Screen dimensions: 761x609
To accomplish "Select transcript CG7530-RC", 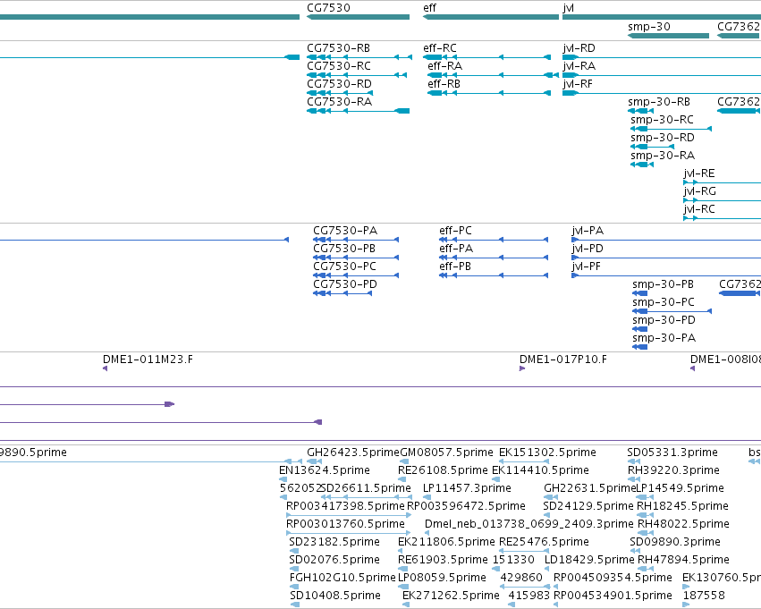I will tap(339, 66).
